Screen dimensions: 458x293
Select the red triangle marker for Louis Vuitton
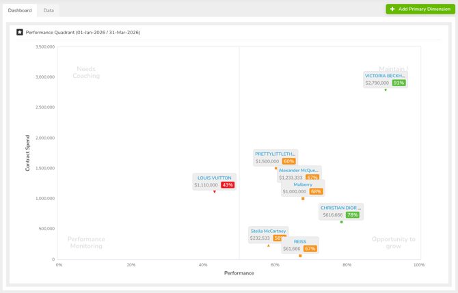point(215,192)
